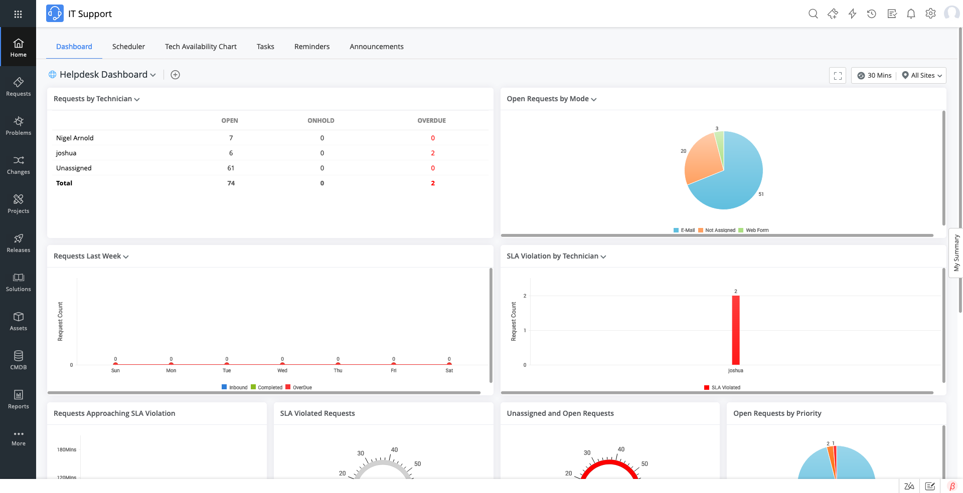This screenshot has height=493, width=963.
Task: Open the All Sites dropdown
Action: tap(921, 75)
